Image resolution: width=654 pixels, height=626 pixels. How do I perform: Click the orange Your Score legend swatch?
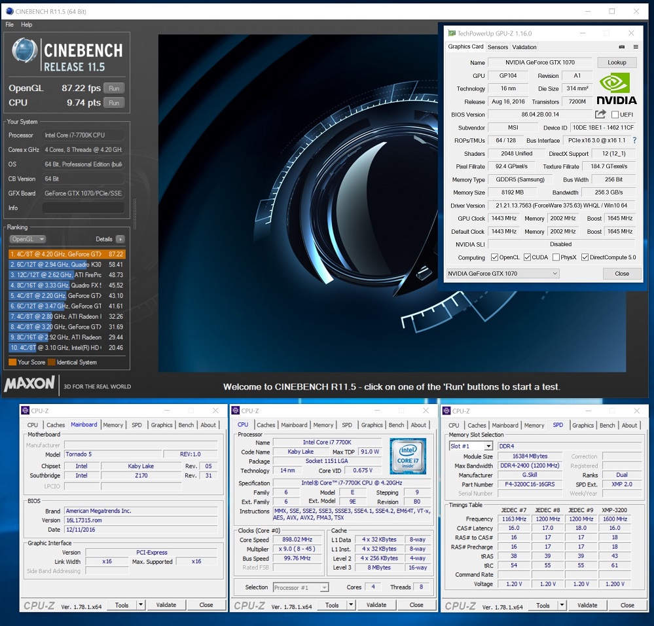pos(12,362)
